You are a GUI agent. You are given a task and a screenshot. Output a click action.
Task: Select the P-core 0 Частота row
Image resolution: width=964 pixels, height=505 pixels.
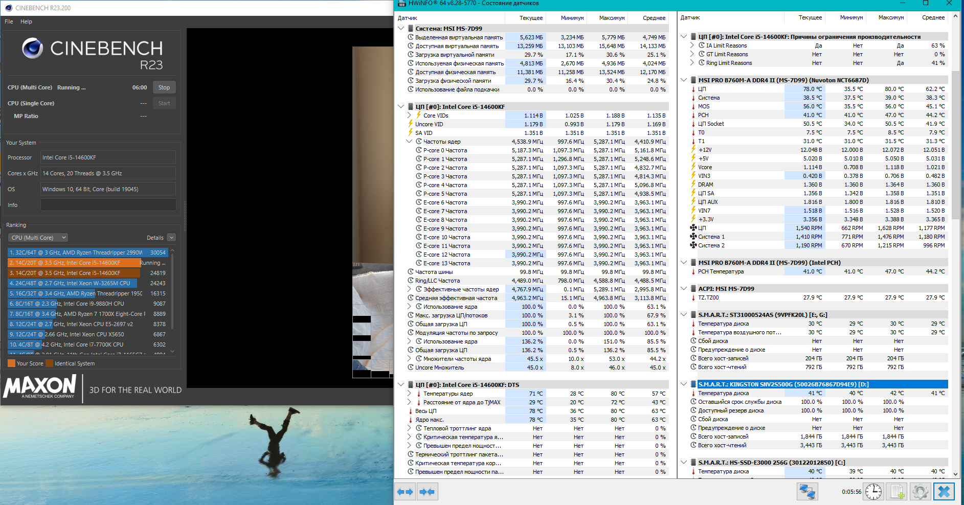(532, 150)
